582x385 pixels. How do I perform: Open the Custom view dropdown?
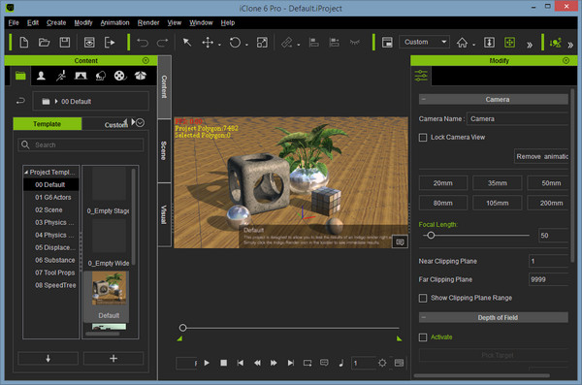pyautogui.click(x=424, y=42)
